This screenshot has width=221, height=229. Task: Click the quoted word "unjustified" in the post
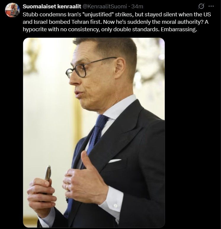point(98,15)
